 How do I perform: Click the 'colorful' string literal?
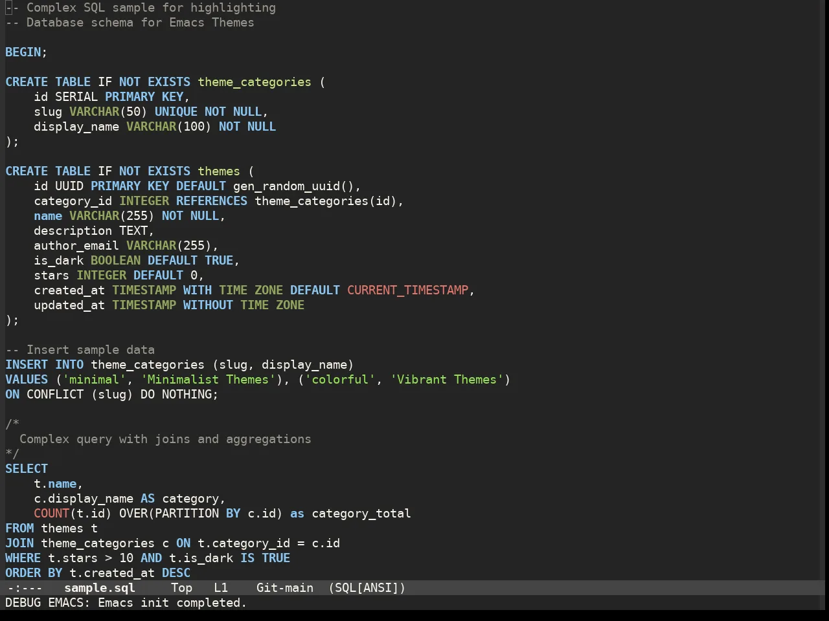tap(340, 380)
